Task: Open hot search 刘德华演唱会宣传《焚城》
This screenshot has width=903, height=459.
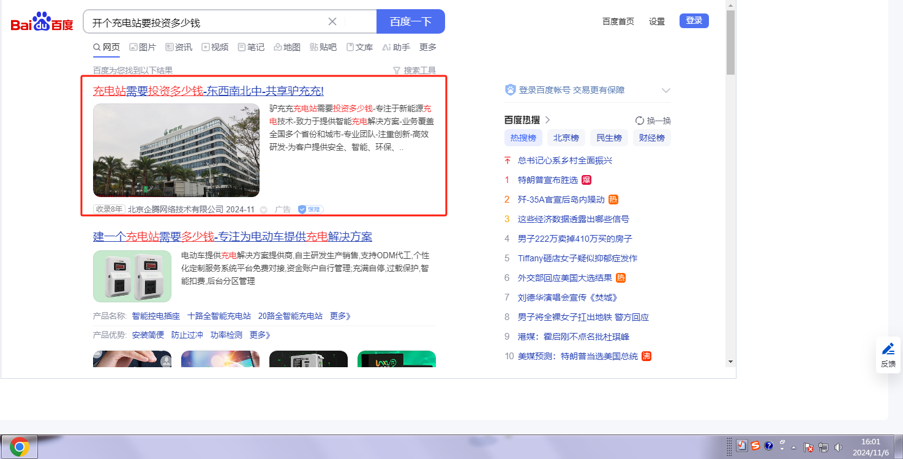Action: pos(568,297)
